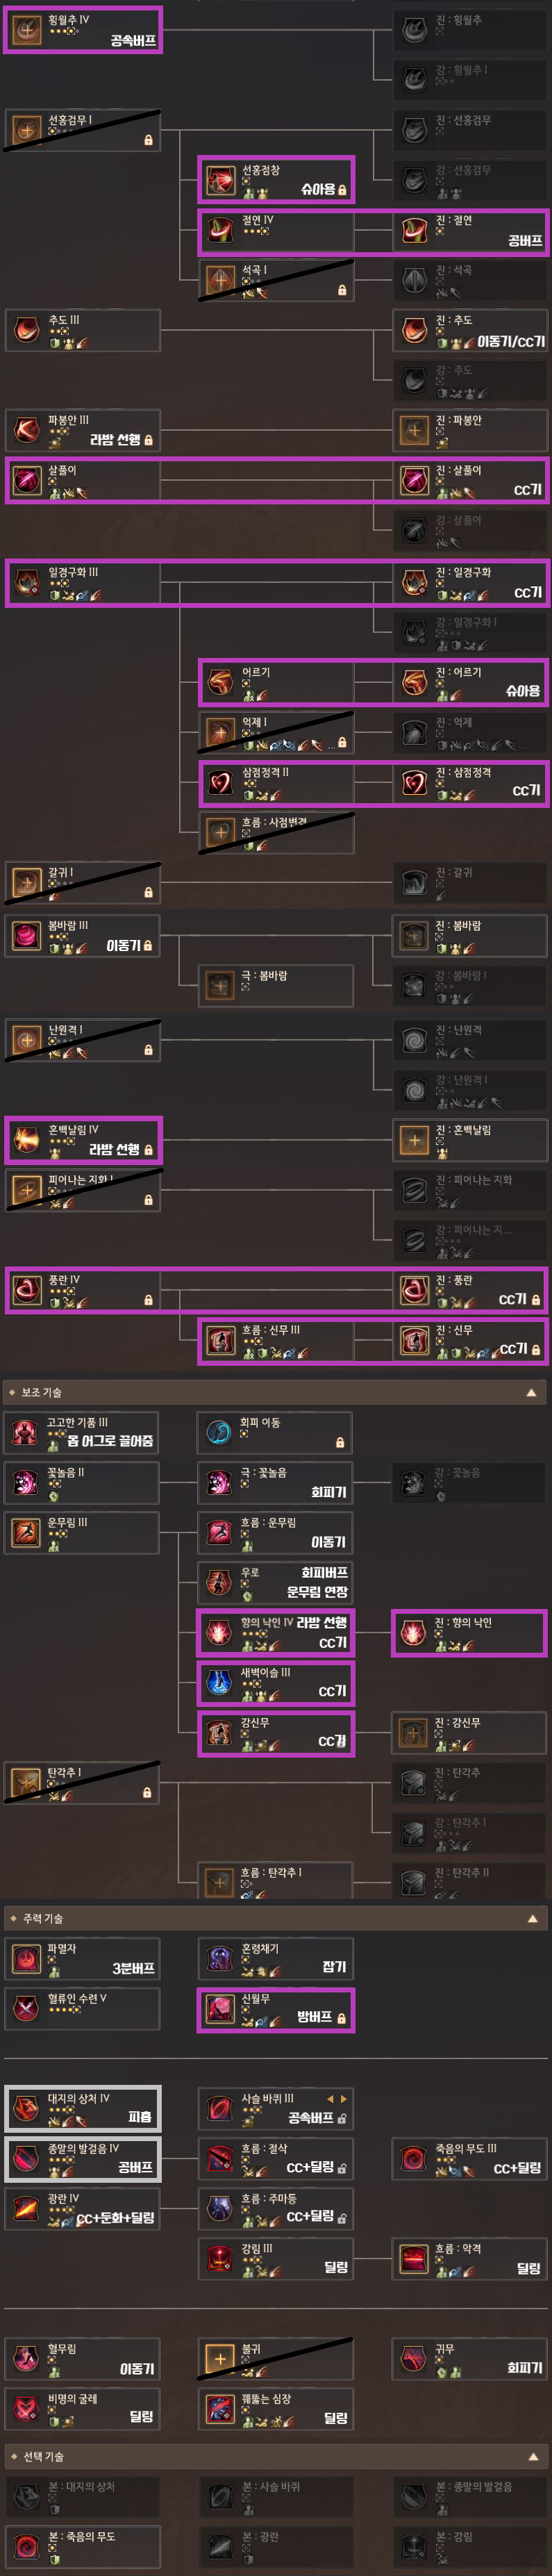Select the 대지의 상처 IV skill icon

pyautogui.click(x=26, y=2108)
